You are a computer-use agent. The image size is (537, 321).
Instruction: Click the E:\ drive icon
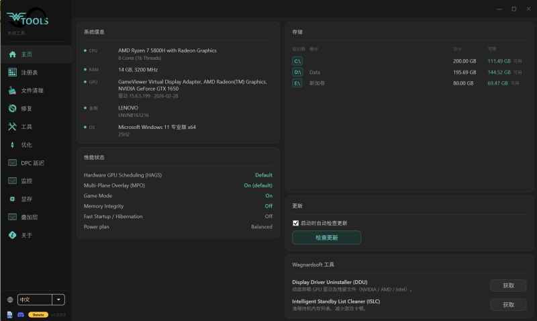pyautogui.click(x=297, y=83)
